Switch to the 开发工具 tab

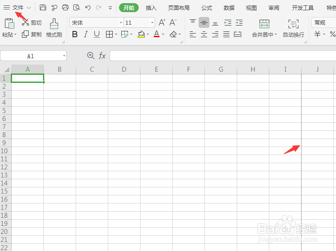coord(302,8)
